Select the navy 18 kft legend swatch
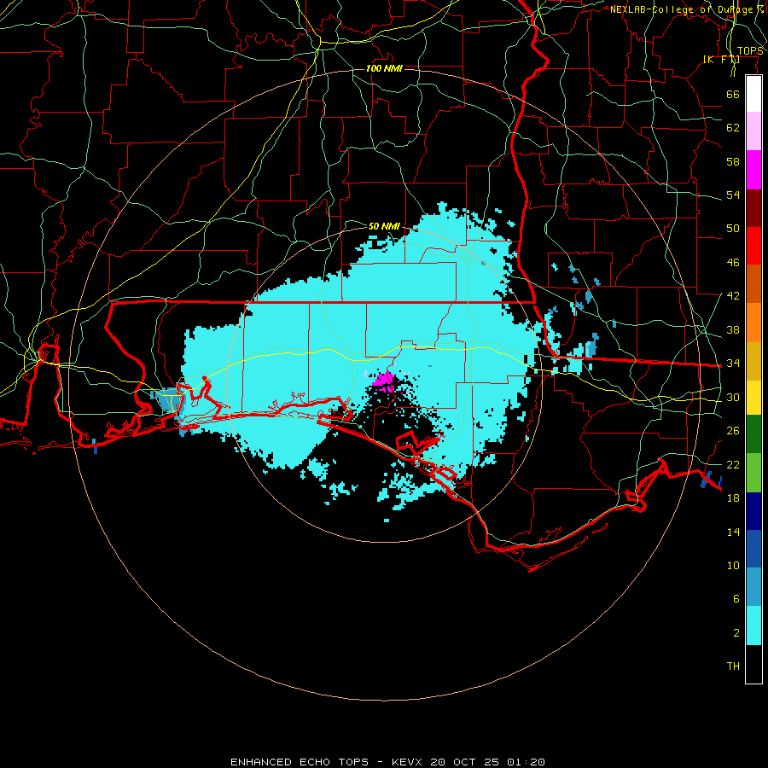 (753, 511)
